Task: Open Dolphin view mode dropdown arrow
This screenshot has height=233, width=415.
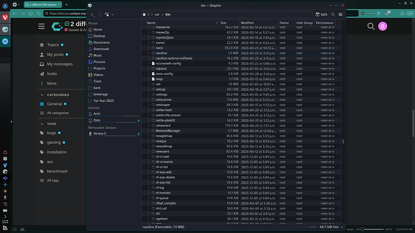Action: [112, 14]
